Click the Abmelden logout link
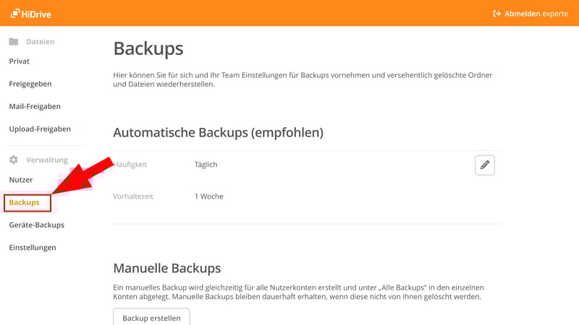Screen dimensions: 579x325 click(x=523, y=13)
